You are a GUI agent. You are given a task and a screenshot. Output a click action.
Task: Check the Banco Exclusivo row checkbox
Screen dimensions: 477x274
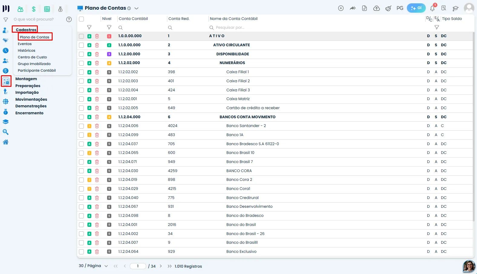point(81,252)
